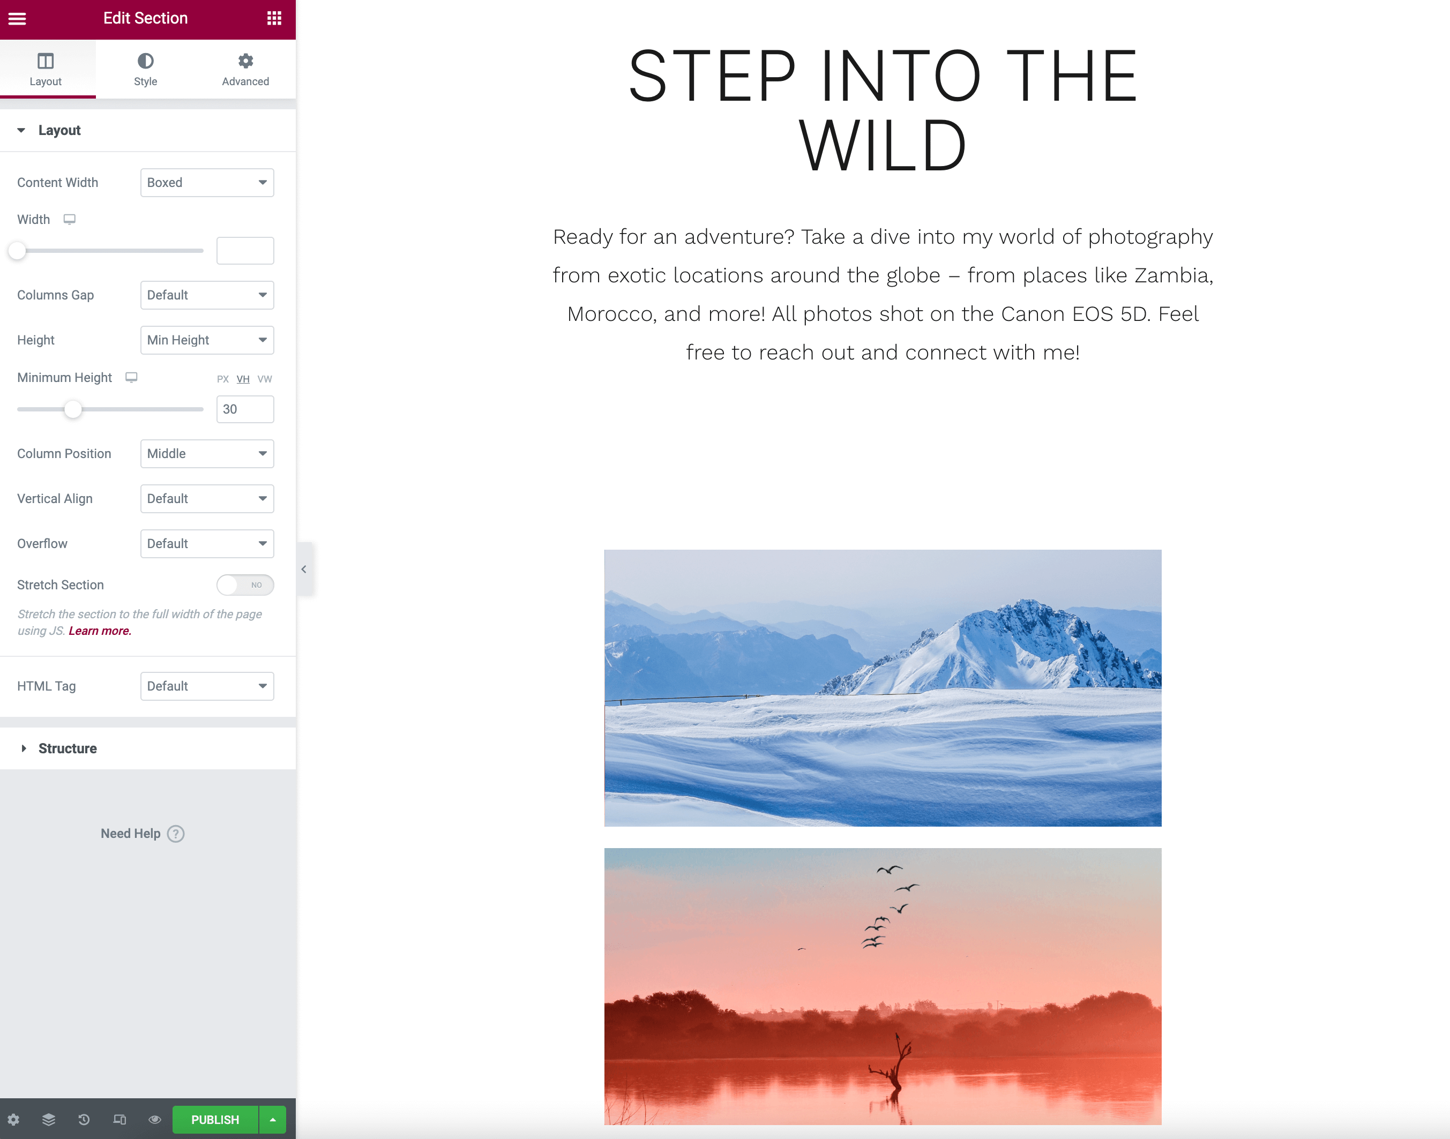1450x1139 pixels.
Task: Switch to the Advanced tab
Action: click(245, 69)
